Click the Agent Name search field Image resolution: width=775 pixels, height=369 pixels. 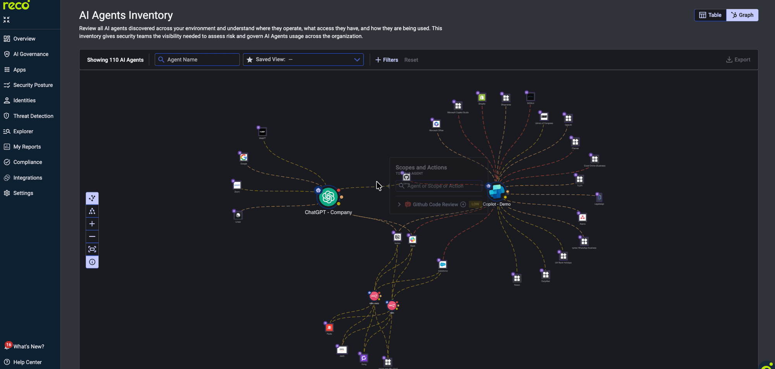(197, 59)
